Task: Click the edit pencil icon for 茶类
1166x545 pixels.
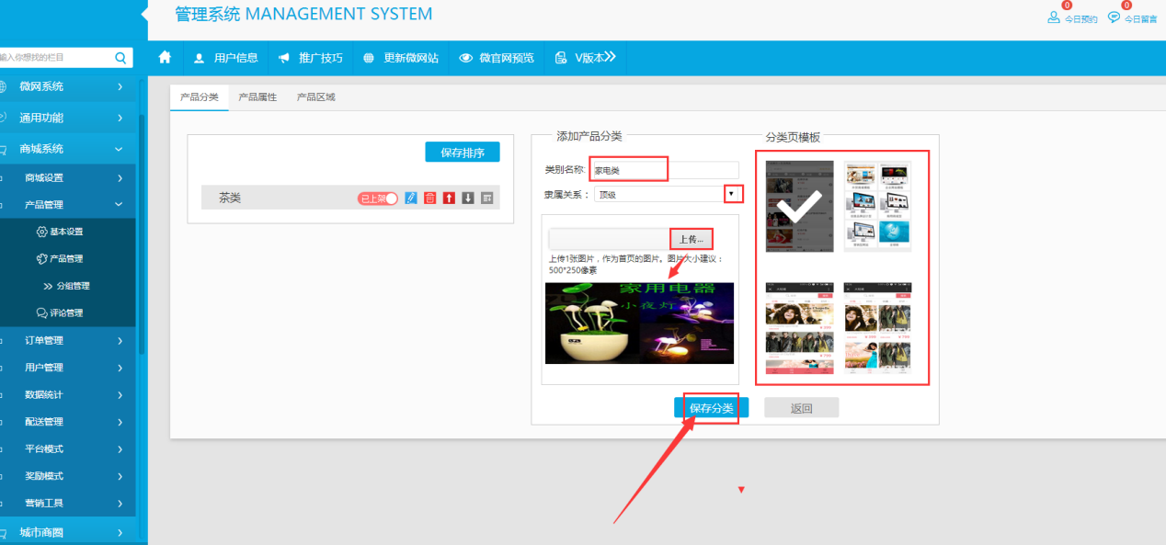Action: pos(411,198)
